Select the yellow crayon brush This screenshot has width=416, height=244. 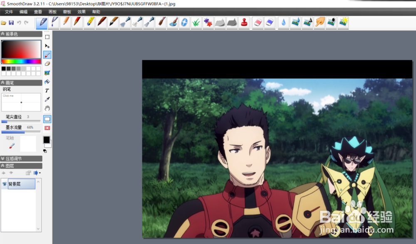pyautogui.click(x=90, y=22)
